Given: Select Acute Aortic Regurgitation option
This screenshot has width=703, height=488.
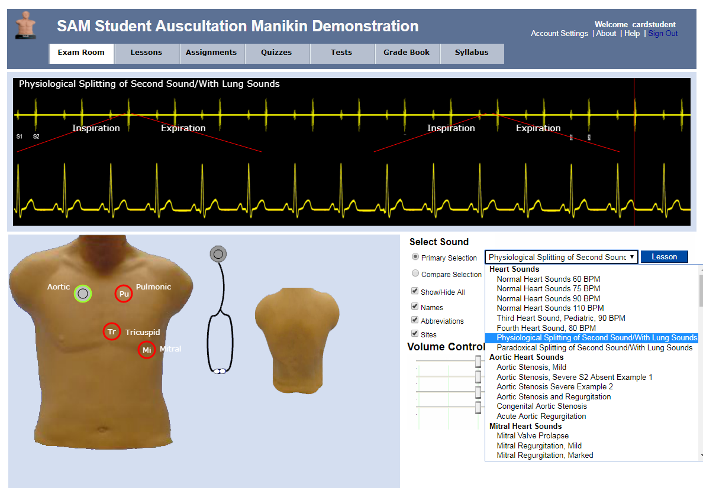Looking at the screenshot, I should [541, 416].
